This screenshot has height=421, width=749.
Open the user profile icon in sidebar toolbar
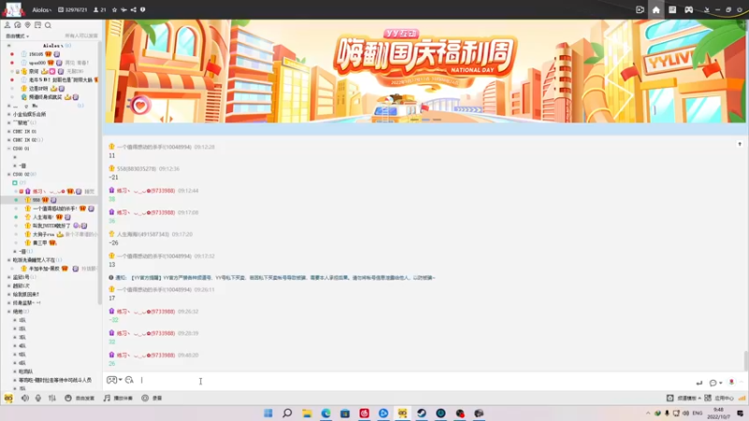coord(7,25)
